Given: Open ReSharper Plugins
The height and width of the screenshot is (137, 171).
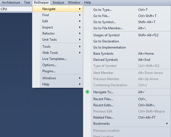Looking at the screenshot, I should point(58,71).
